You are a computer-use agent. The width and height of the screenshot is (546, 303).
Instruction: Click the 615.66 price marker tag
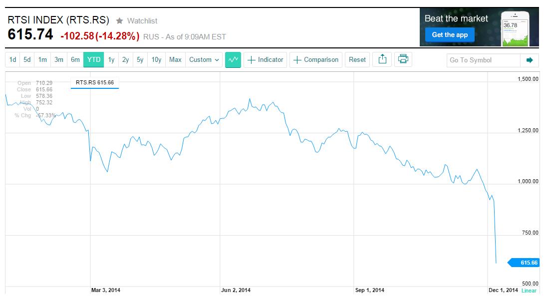524,263
